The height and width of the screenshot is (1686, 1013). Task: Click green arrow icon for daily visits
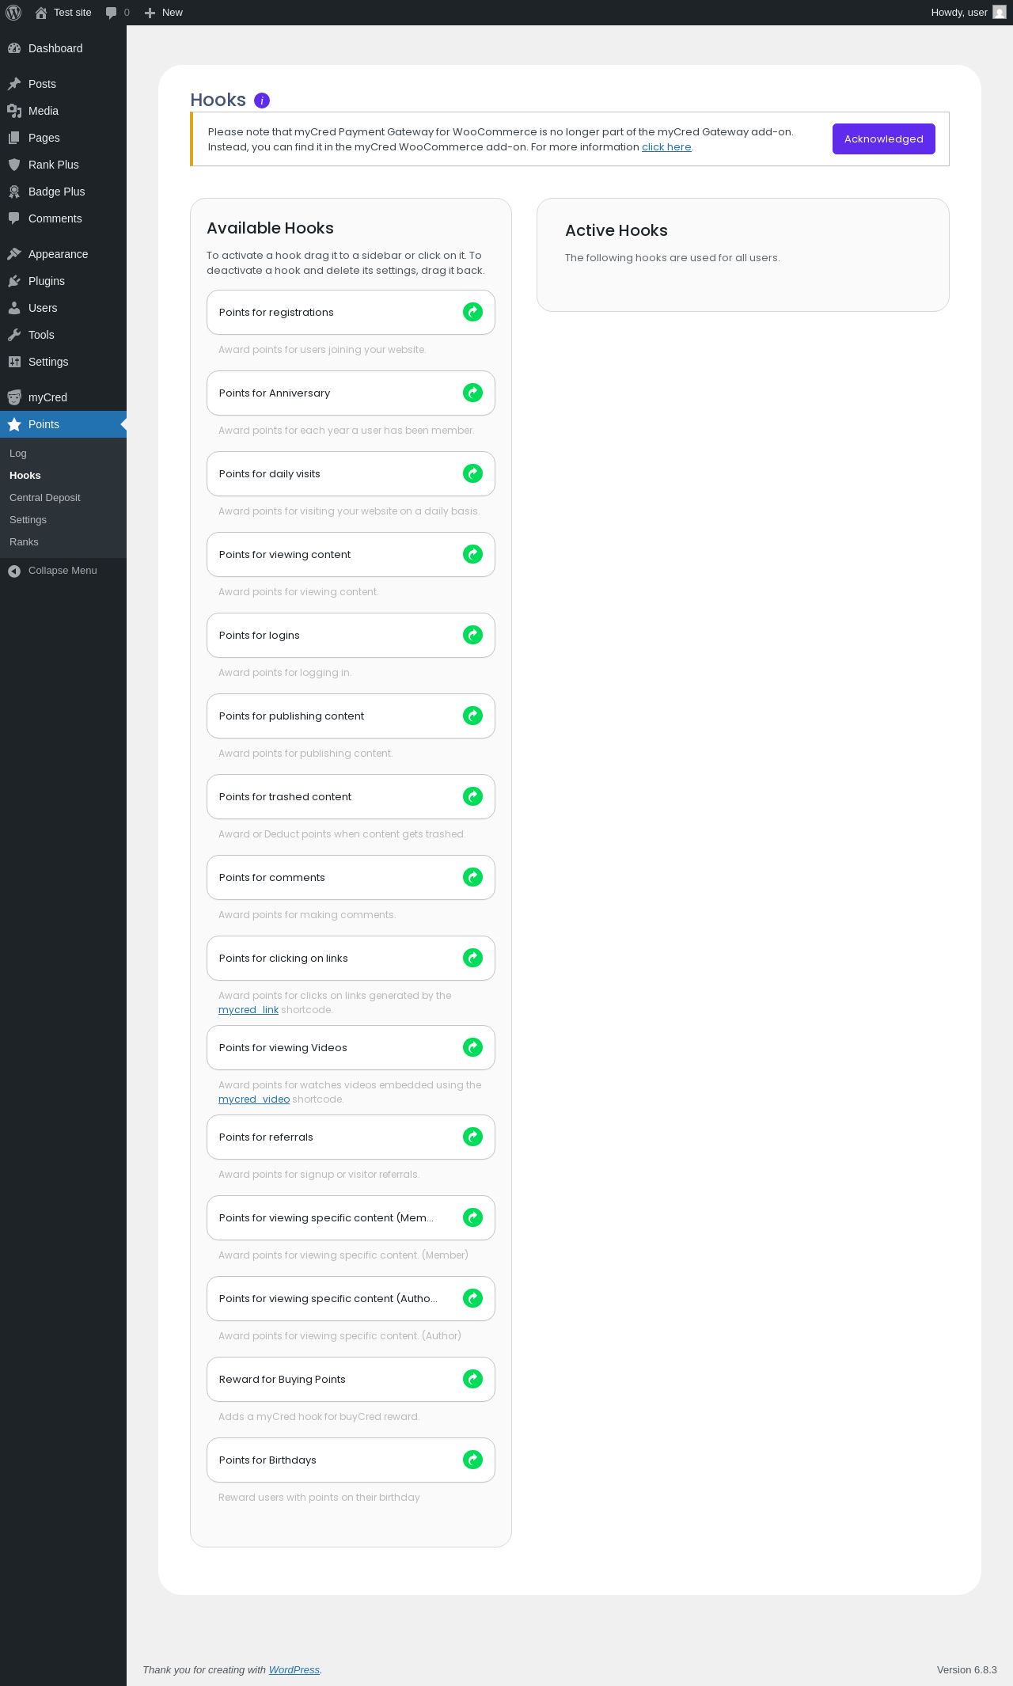(472, 473)
